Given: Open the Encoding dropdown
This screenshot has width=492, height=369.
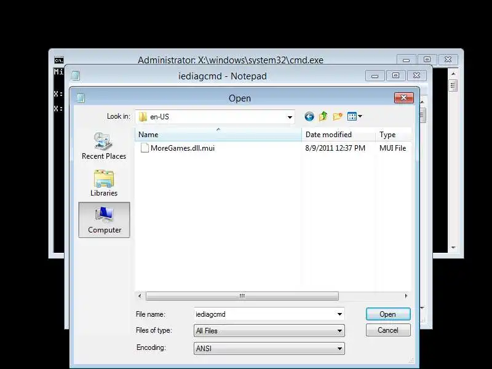Looking at the screenshot, I should [x=269, y=348].
